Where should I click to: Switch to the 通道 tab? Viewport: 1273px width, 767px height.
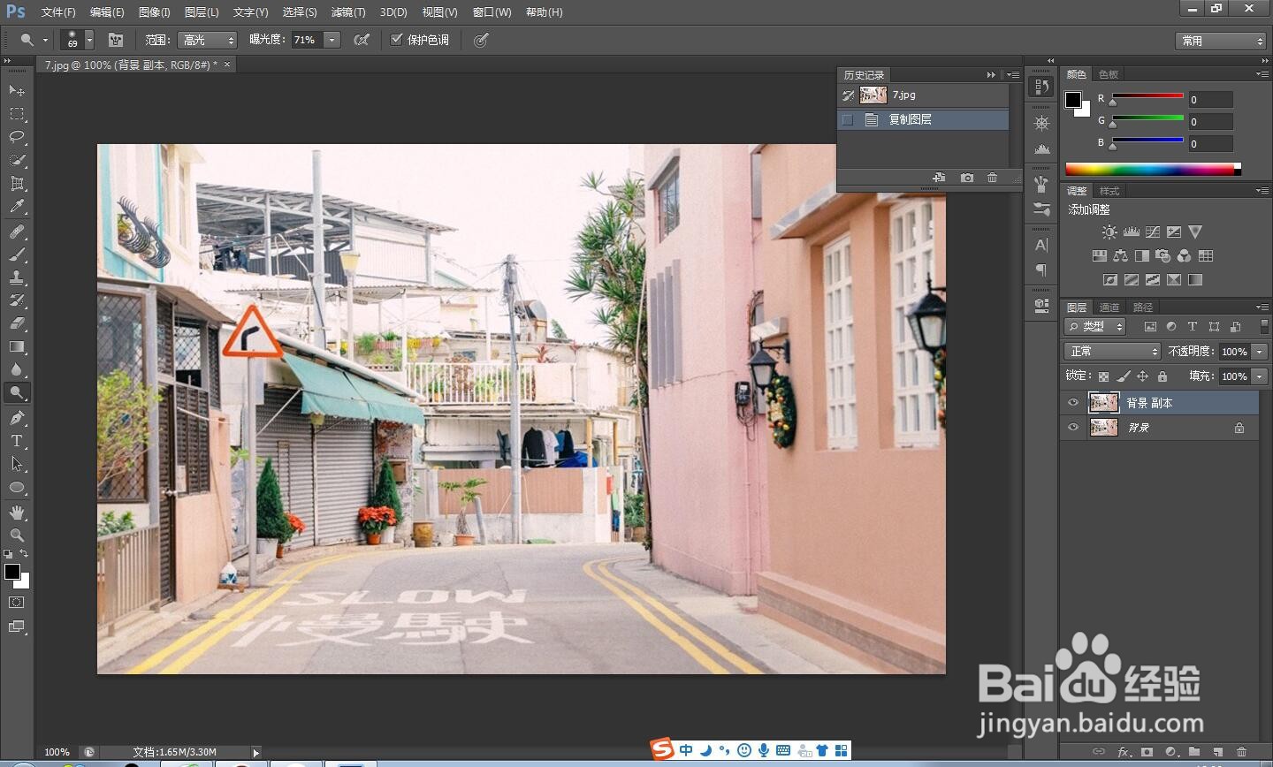(1109, 307)
